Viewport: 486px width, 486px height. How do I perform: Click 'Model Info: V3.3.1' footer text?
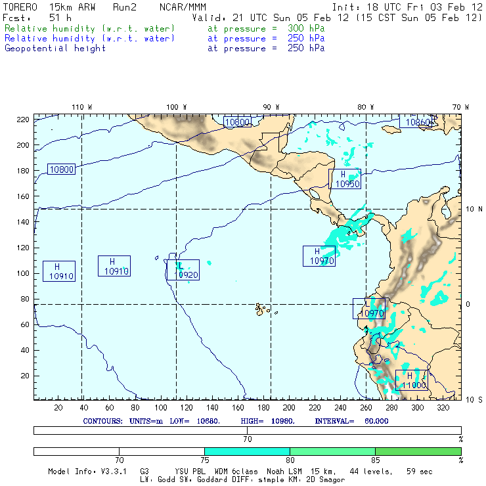(x=87, y=472)
